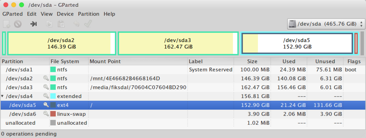Click the Delete partition toolbar icon
The height and width of the screenshot is (138, 366).
pos(18,24)
